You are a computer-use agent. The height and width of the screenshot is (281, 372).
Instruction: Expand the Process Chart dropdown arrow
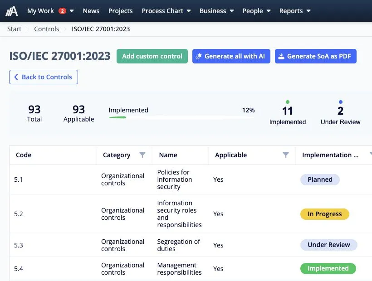pyautogui.click(x=189, y=11)
